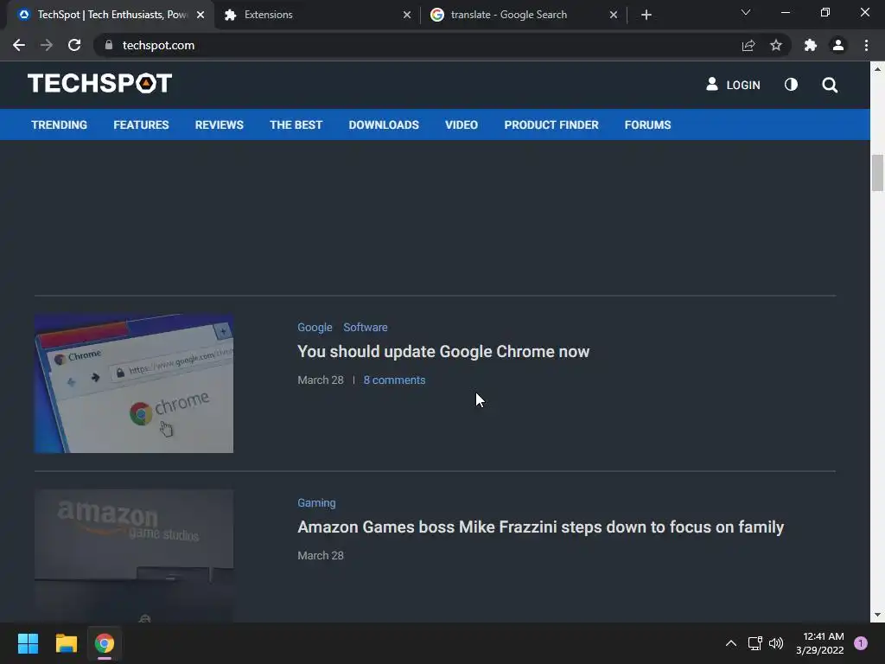
Task: Open PRODUCT FINDER in the nav bar
Action: pyautogui.click(x=551, y=124)
